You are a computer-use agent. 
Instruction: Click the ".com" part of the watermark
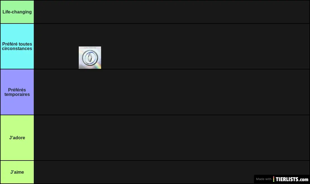click(304, 180)
